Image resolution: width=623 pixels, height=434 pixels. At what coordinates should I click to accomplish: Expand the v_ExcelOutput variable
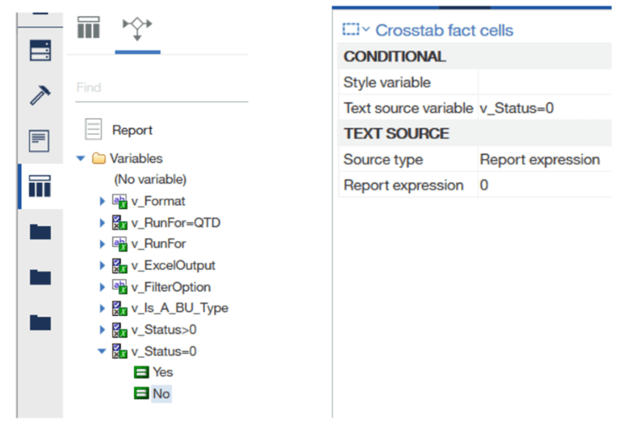pos(102,265)
